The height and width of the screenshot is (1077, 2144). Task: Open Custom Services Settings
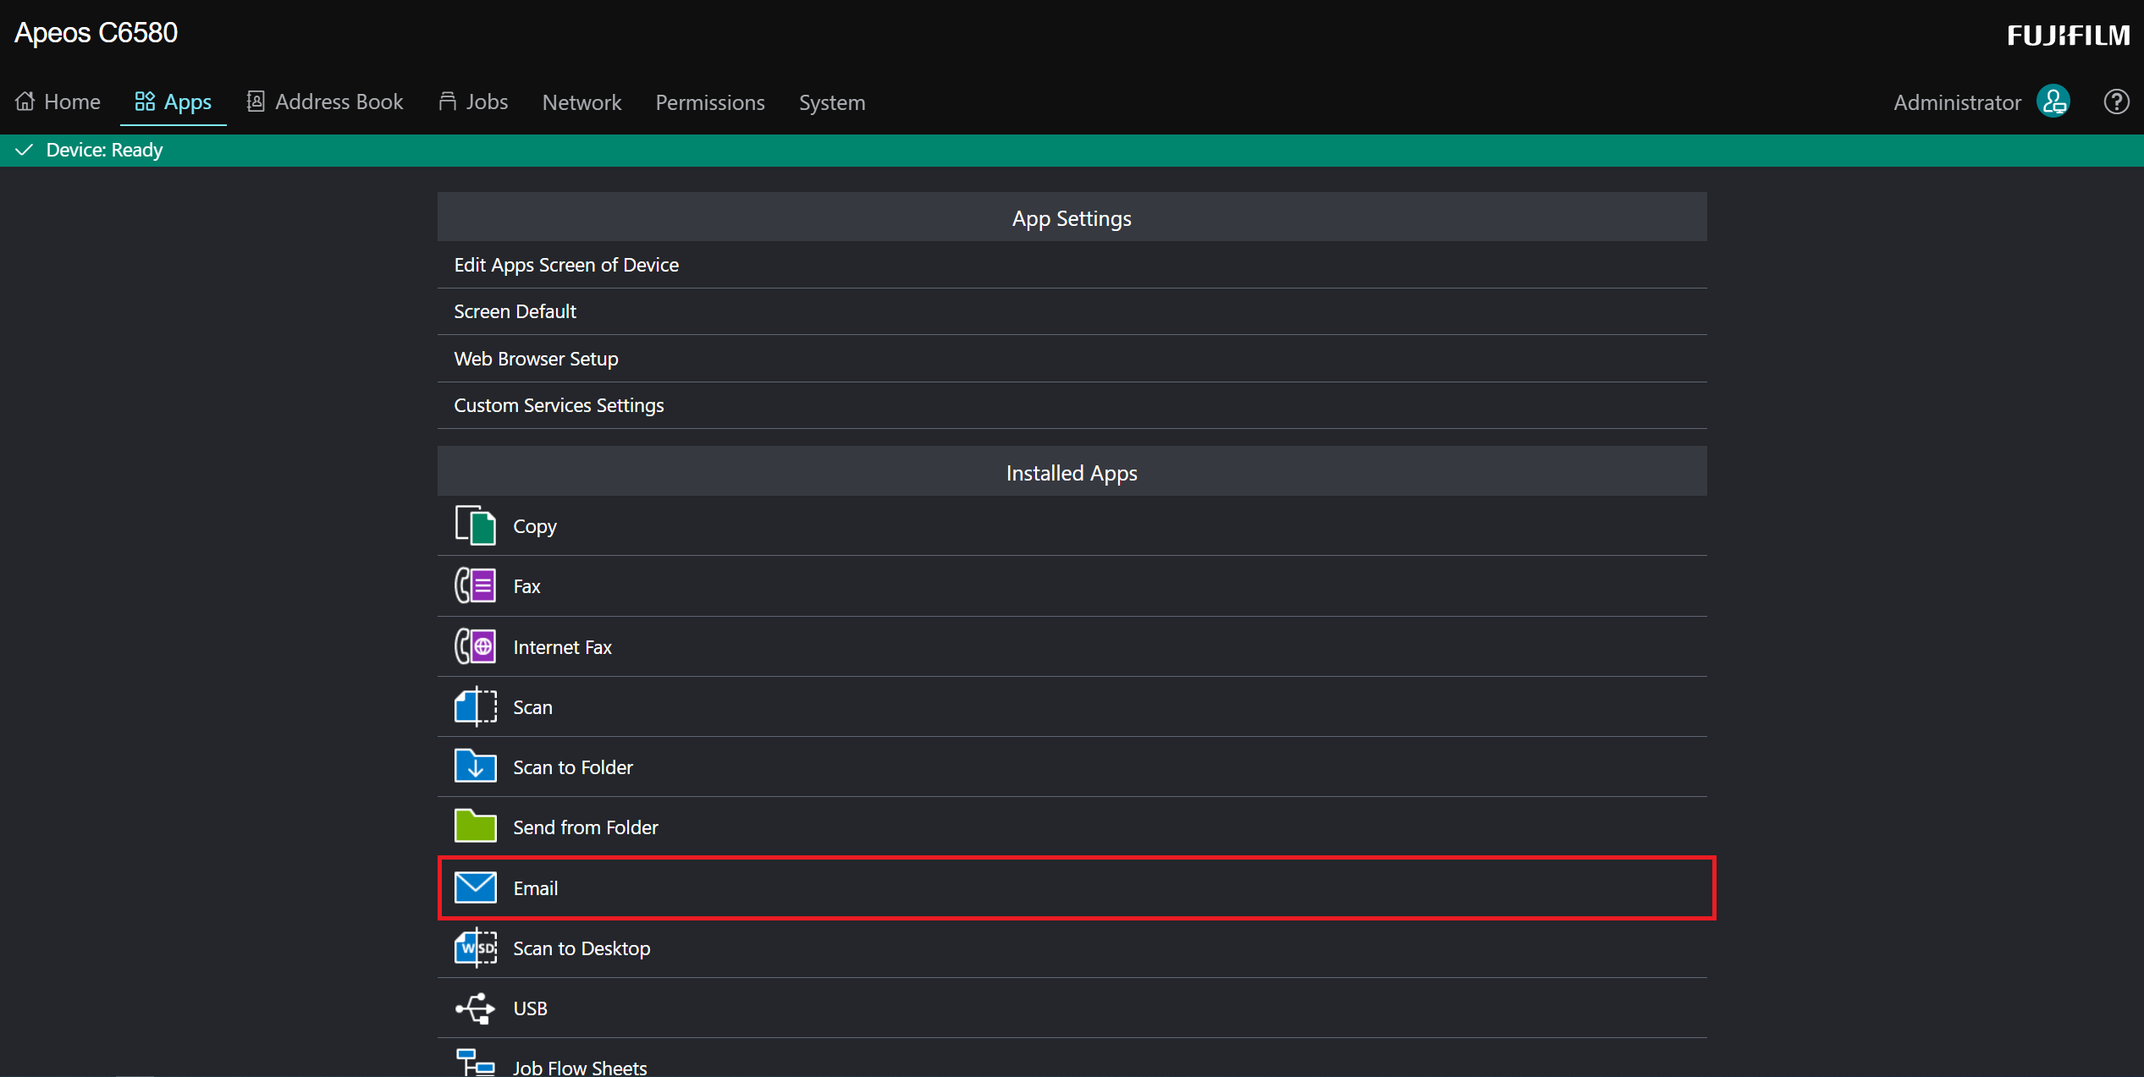click(x=559, y=405)
